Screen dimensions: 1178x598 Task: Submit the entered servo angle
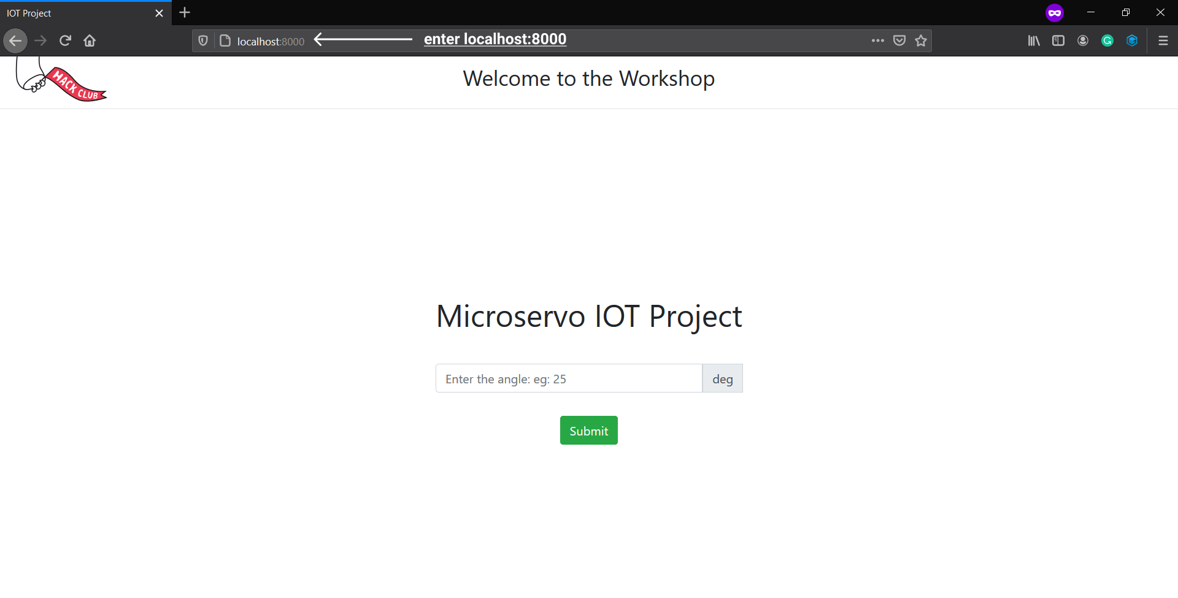click(588, 430)
